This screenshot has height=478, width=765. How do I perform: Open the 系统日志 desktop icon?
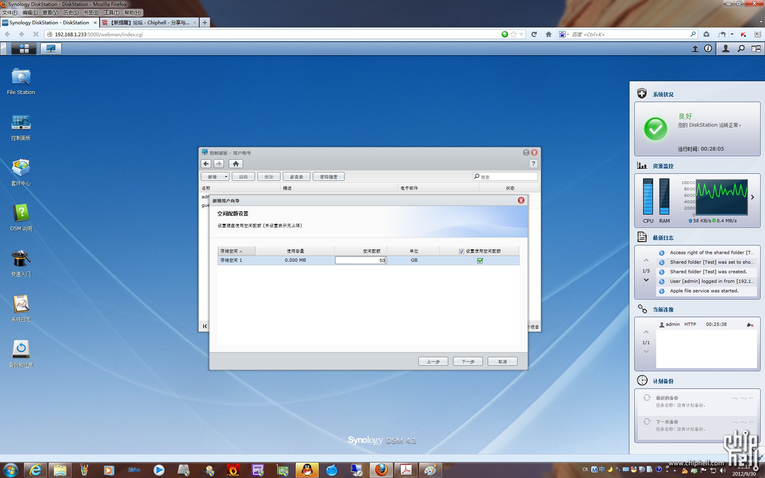tap(21, 308)
